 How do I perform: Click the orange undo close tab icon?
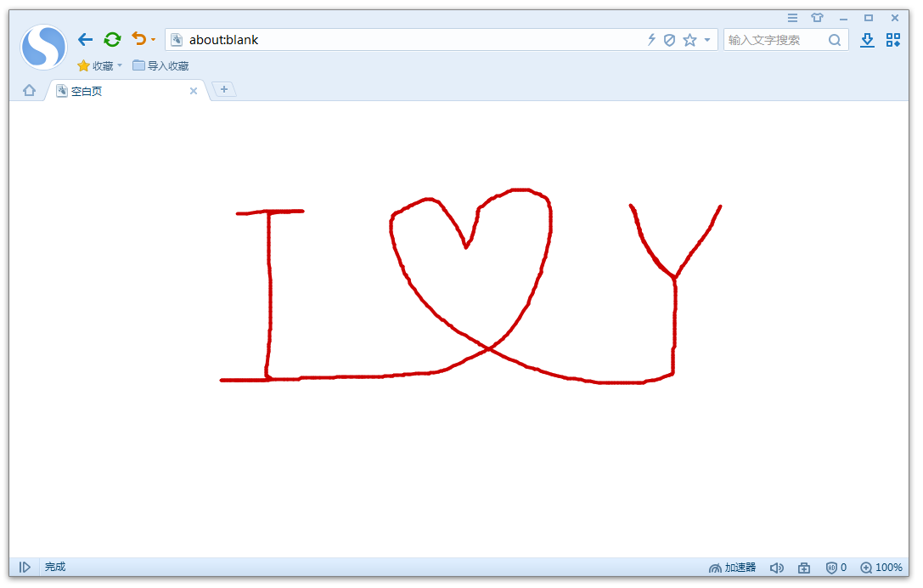[138, 39]
